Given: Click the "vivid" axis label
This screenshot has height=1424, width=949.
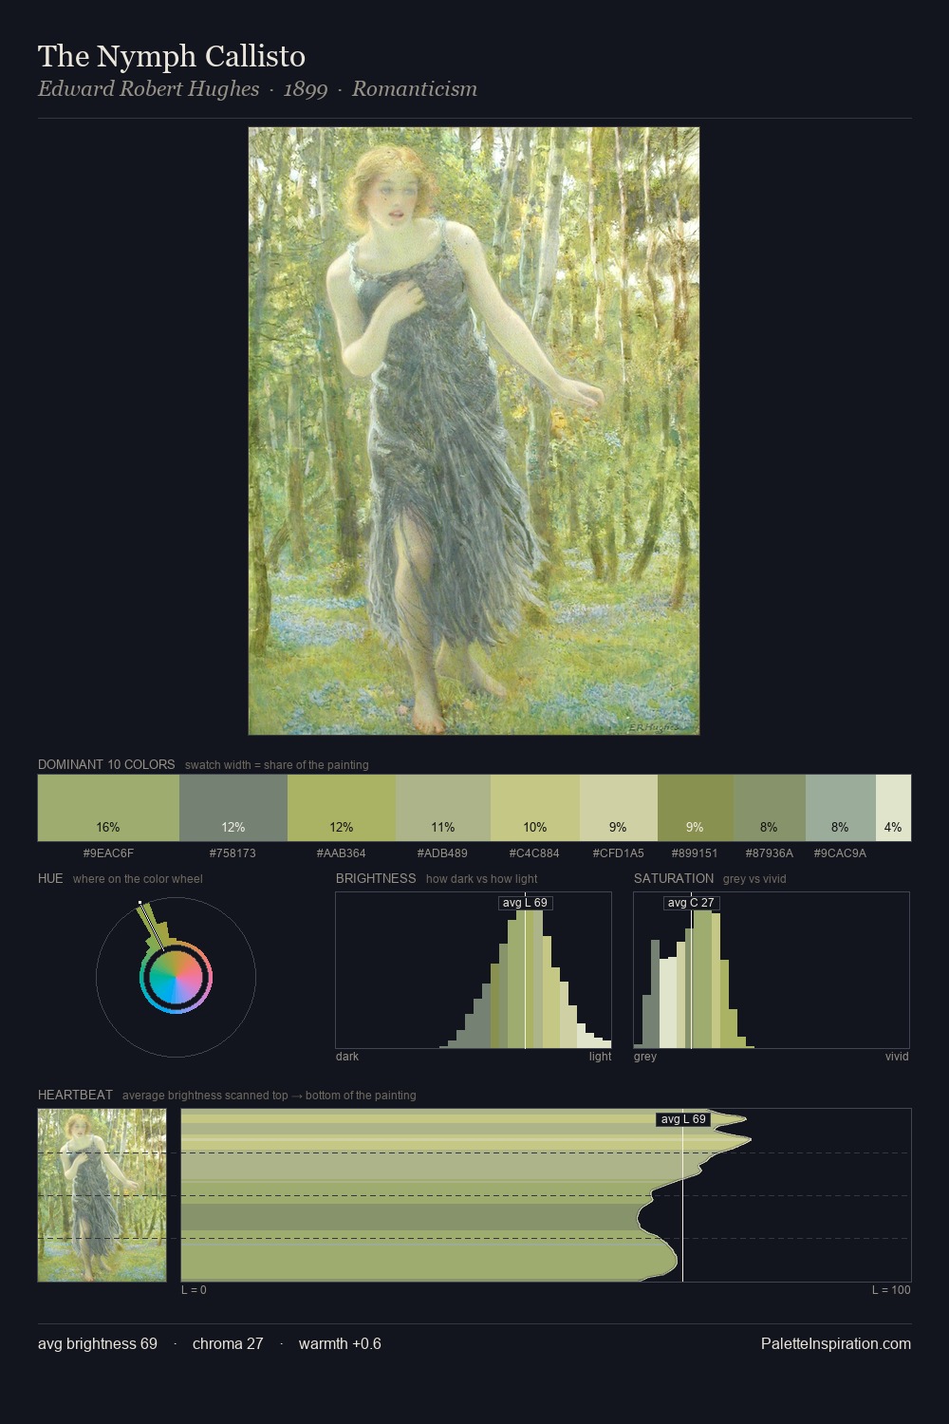Looking at the screenshot, I should click(x=897, y=1057).
